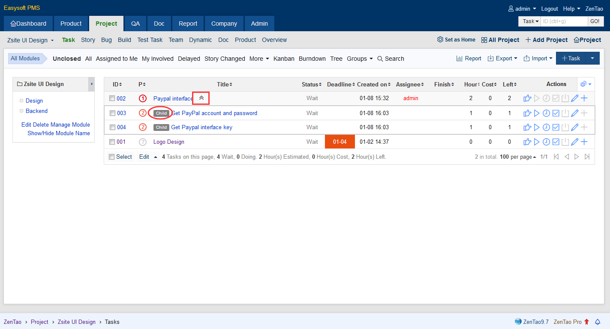This screenshot has height=329, width=610.
Task: Open the Groups dropdown menu
Action: tap(359, 59)
